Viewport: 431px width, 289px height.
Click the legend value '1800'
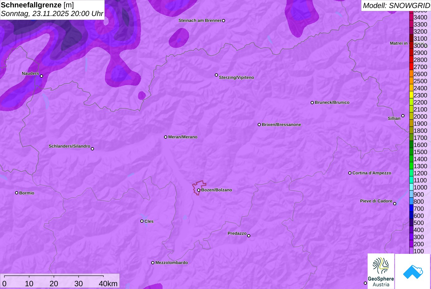(x=420, y=131)
